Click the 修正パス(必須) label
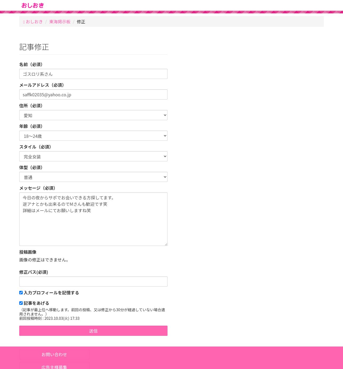The width and height of the screenshot is (343, 369). (x=34, y=272)
